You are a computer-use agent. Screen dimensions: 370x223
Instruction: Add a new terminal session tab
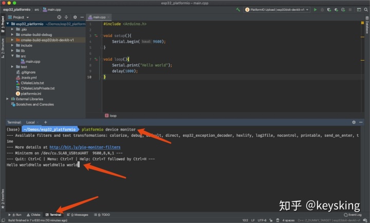[x=46, y=122]
